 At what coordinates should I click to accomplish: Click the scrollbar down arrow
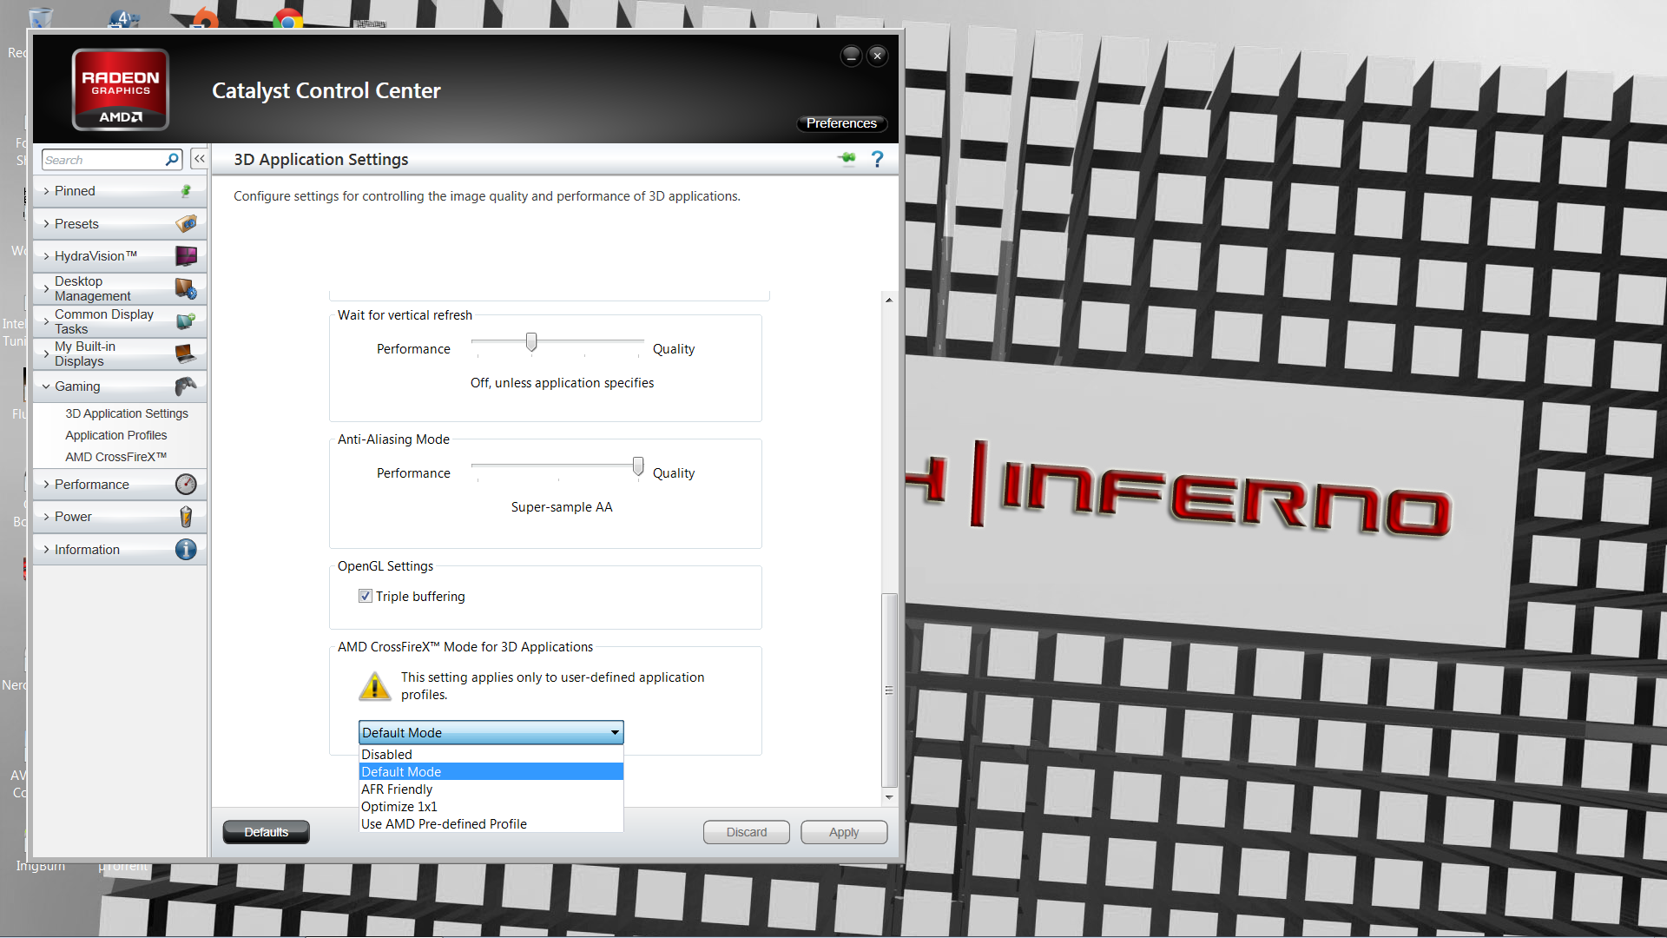click(889, 796)
